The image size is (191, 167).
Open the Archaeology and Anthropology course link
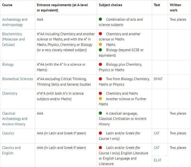click(15, 22)
